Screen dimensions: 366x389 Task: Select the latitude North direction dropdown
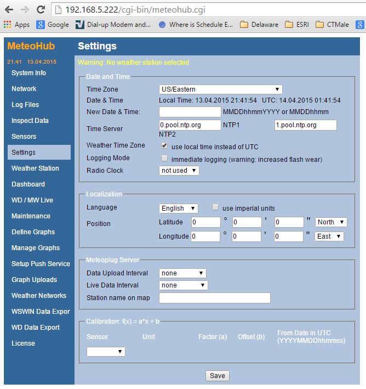click(x=331, y=222)
